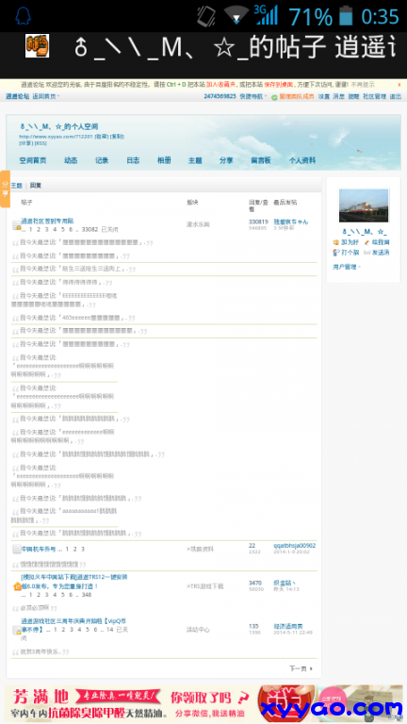Click username 2474569823 in the top bar
This screenshot has height=724, width=407.
[x=220, y=96]
